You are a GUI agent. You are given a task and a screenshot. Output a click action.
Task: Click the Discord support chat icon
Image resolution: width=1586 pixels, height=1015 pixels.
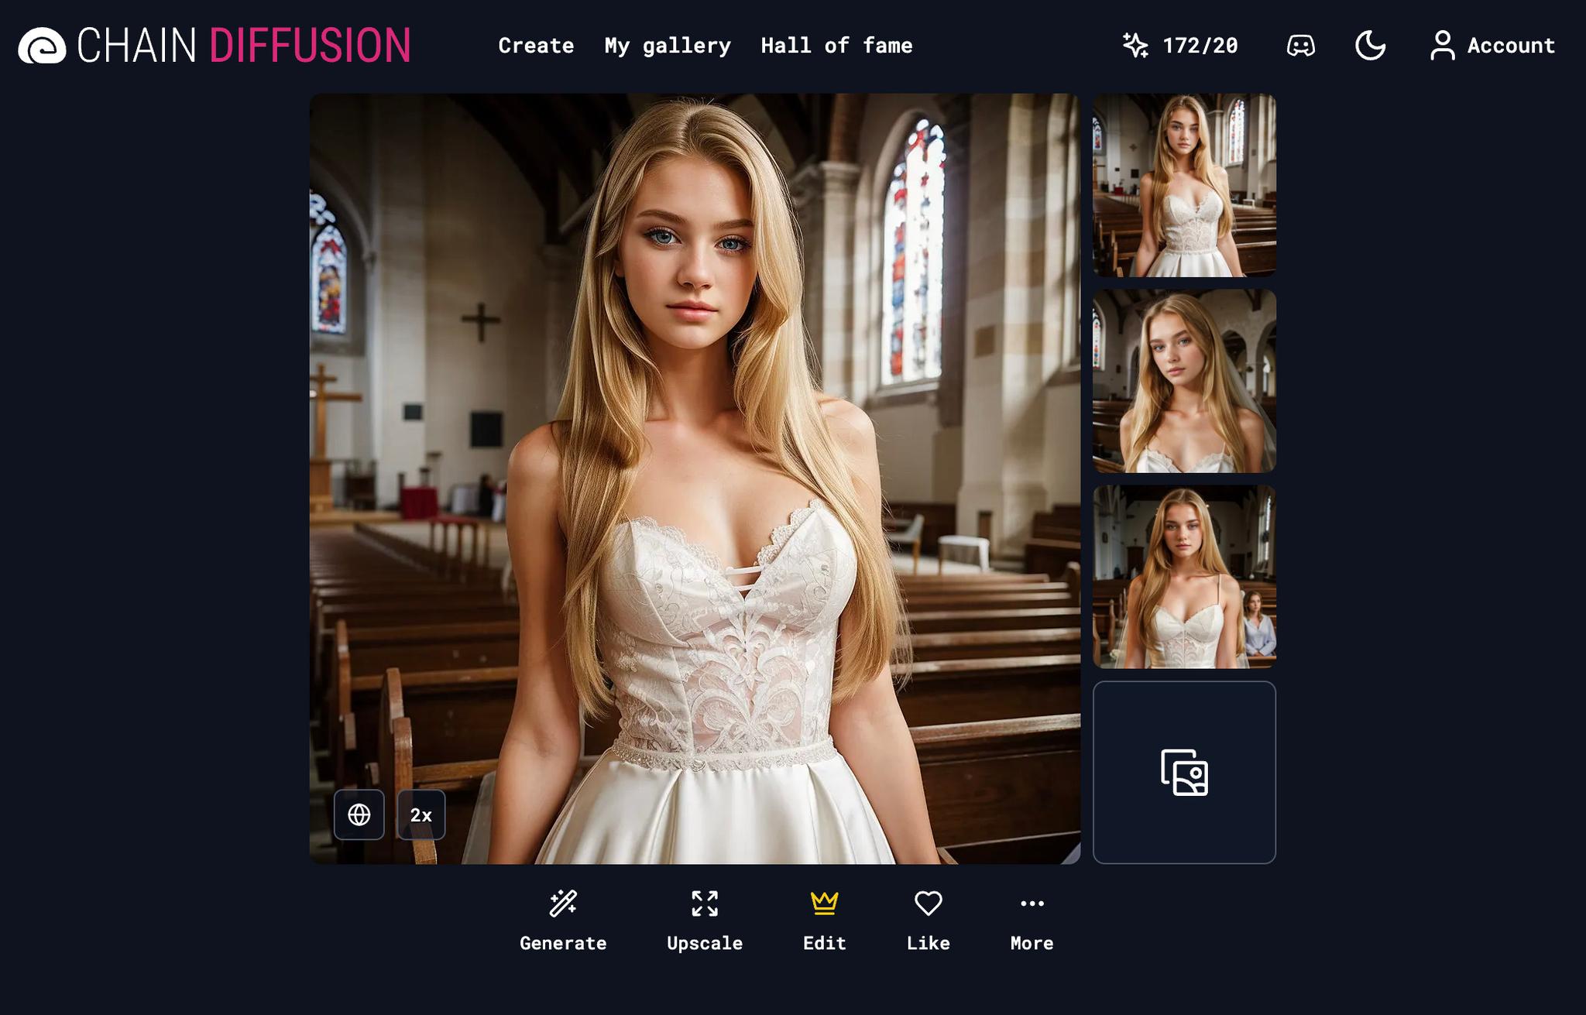(x=1300, y=45)
